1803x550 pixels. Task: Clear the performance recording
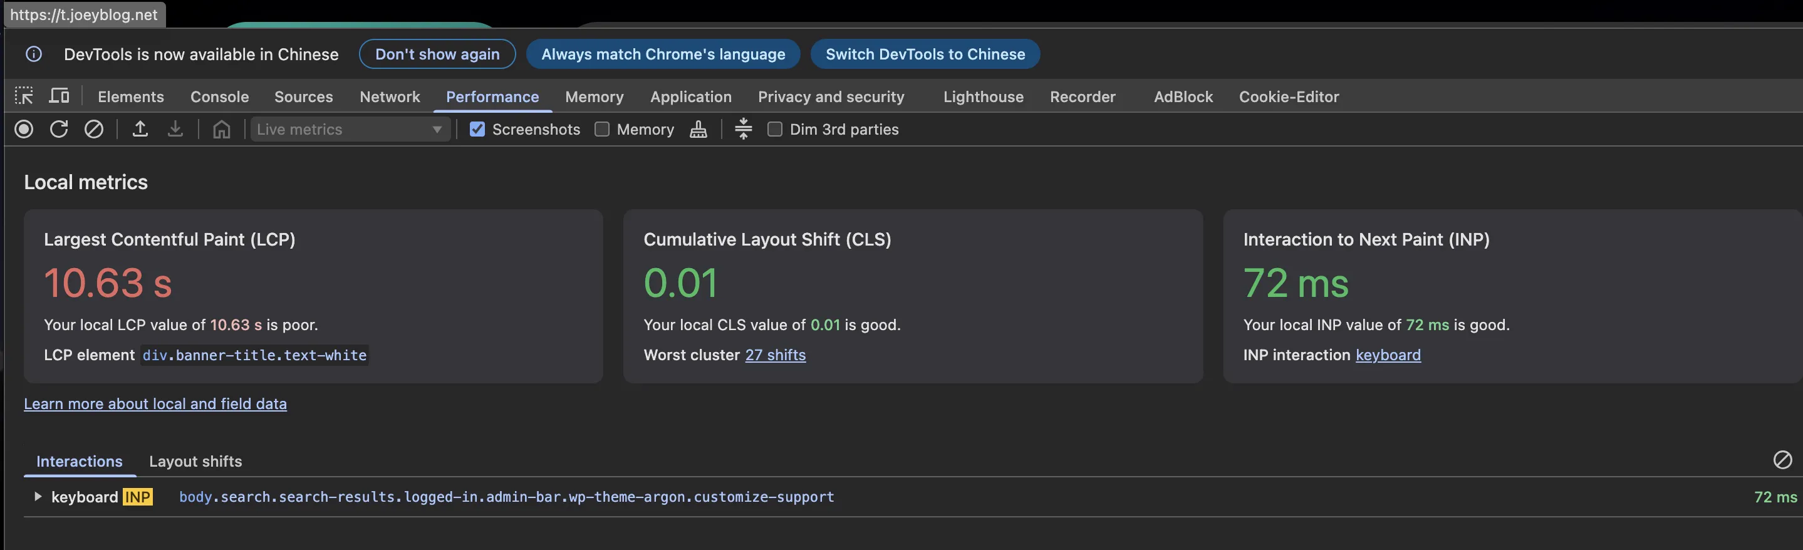point(94,130)
